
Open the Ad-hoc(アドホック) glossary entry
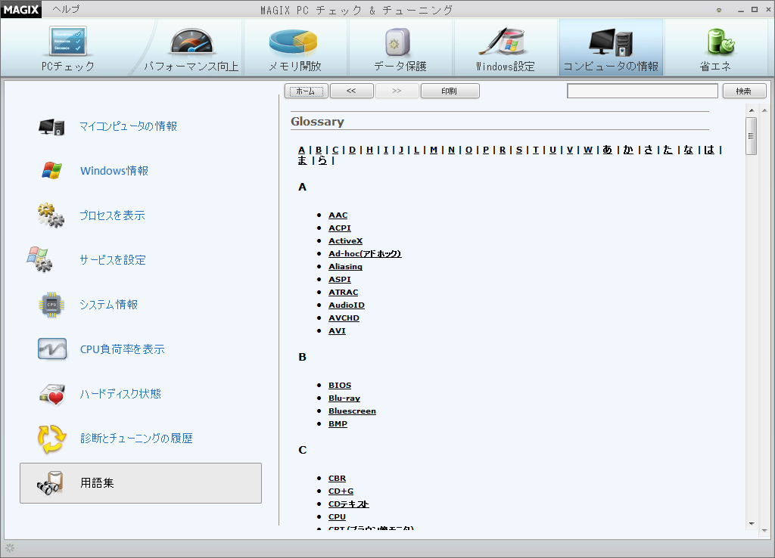coord(365,254)
